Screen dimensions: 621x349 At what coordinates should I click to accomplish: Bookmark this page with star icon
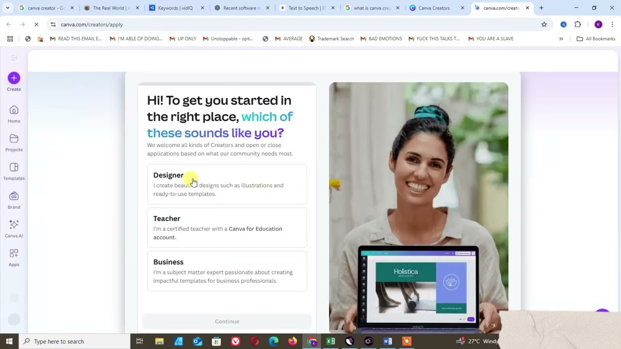tap(544, 24)
